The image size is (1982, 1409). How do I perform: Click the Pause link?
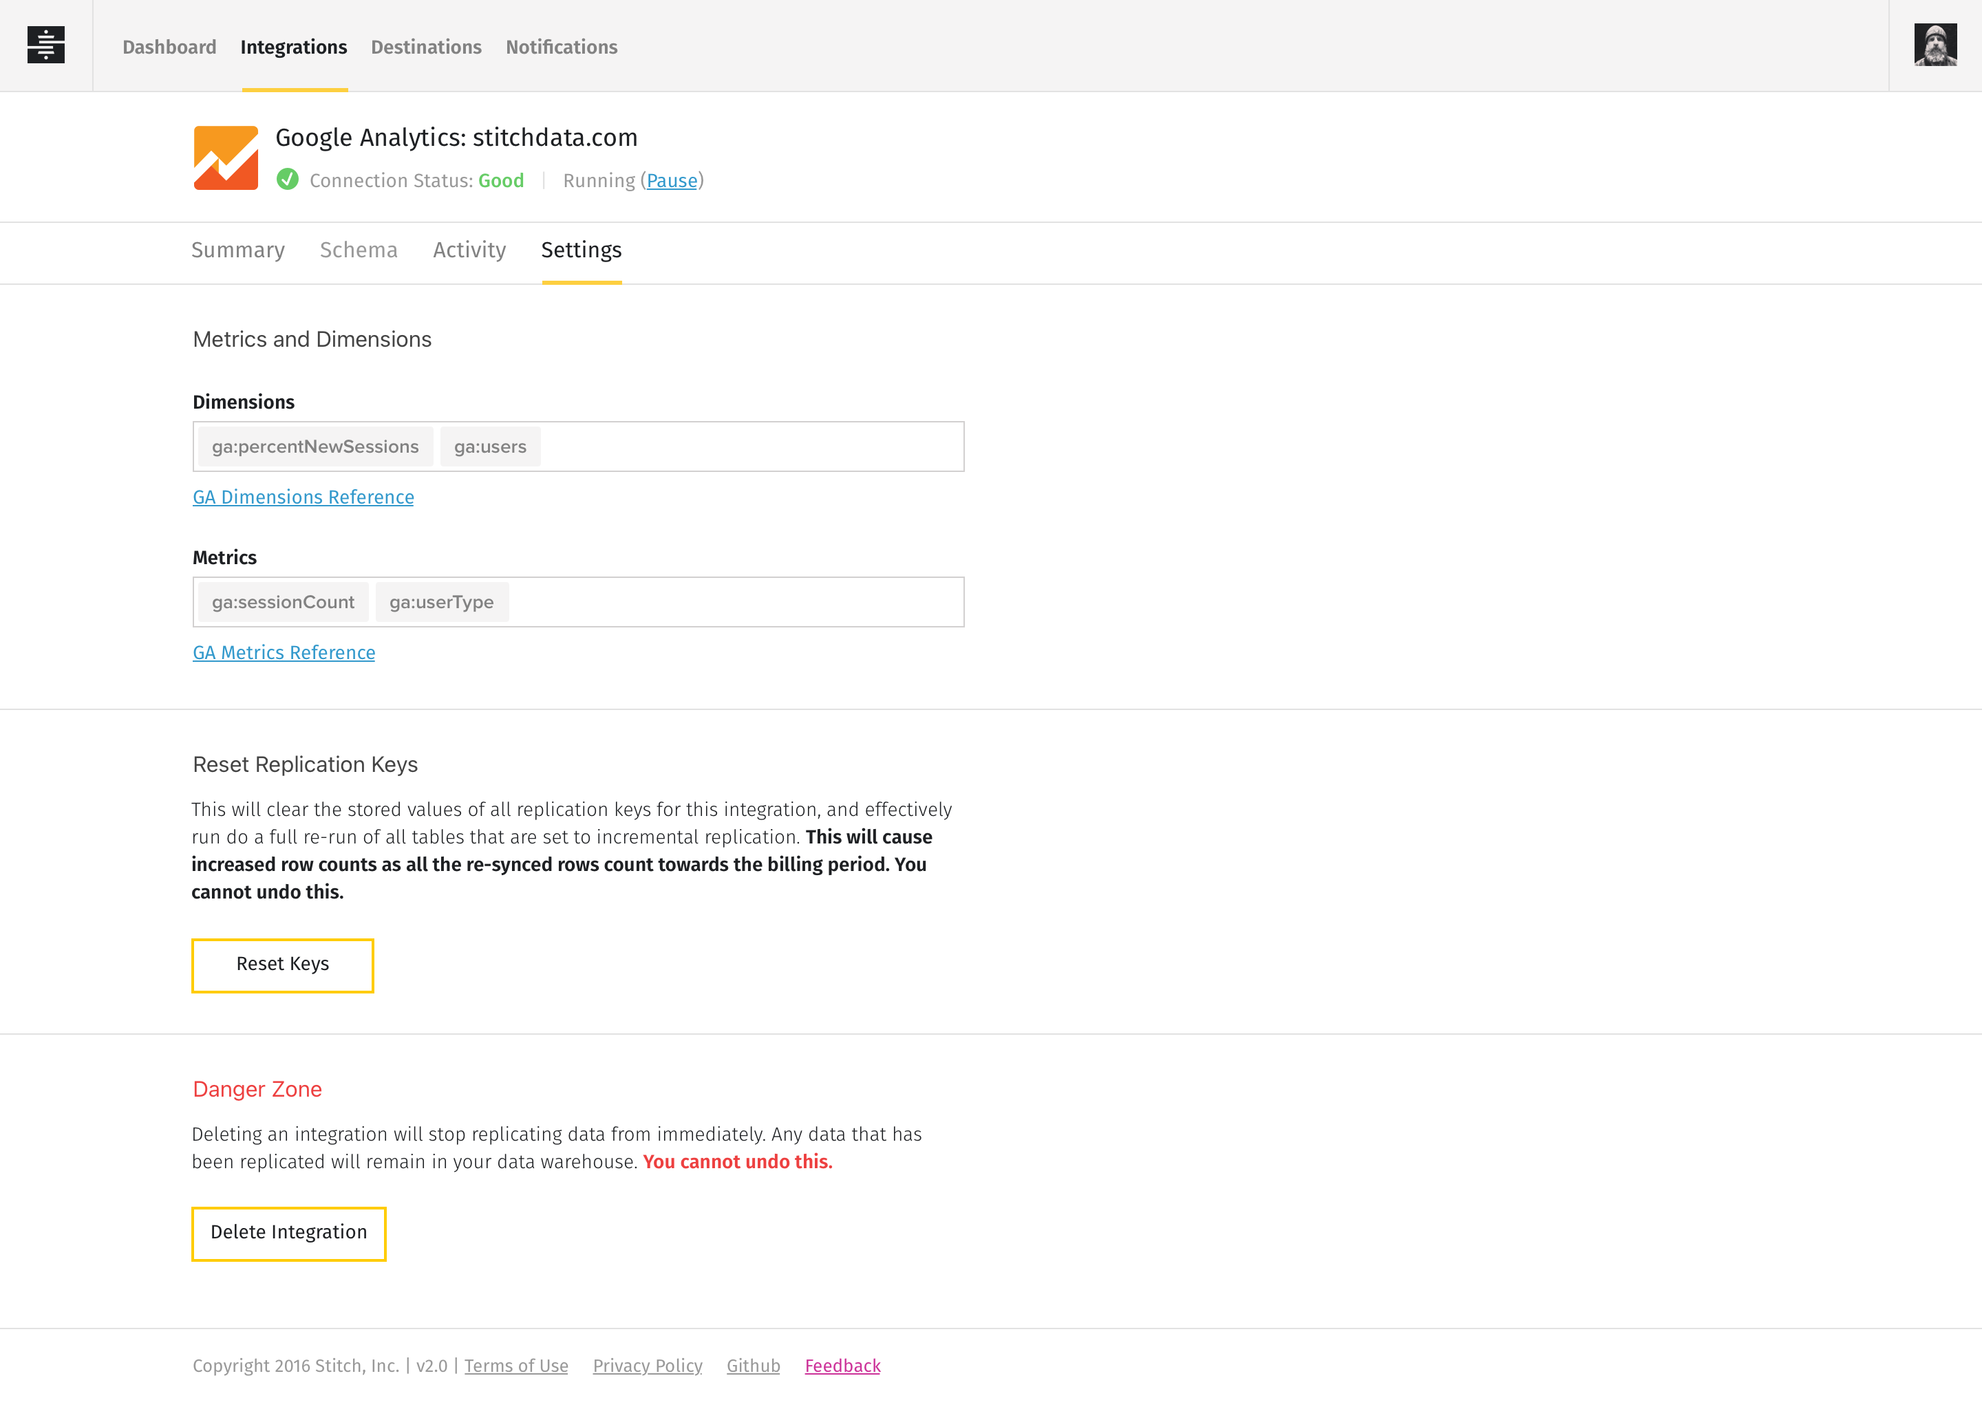pos(672,180)
